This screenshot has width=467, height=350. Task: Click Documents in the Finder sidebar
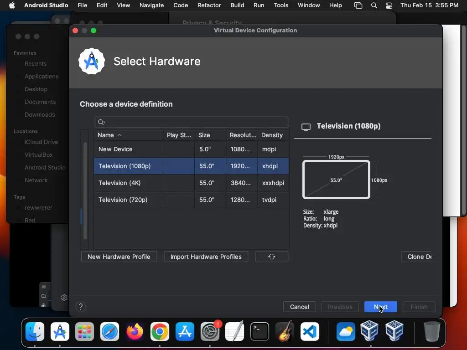pyautogui.click(x=40, y=102)
